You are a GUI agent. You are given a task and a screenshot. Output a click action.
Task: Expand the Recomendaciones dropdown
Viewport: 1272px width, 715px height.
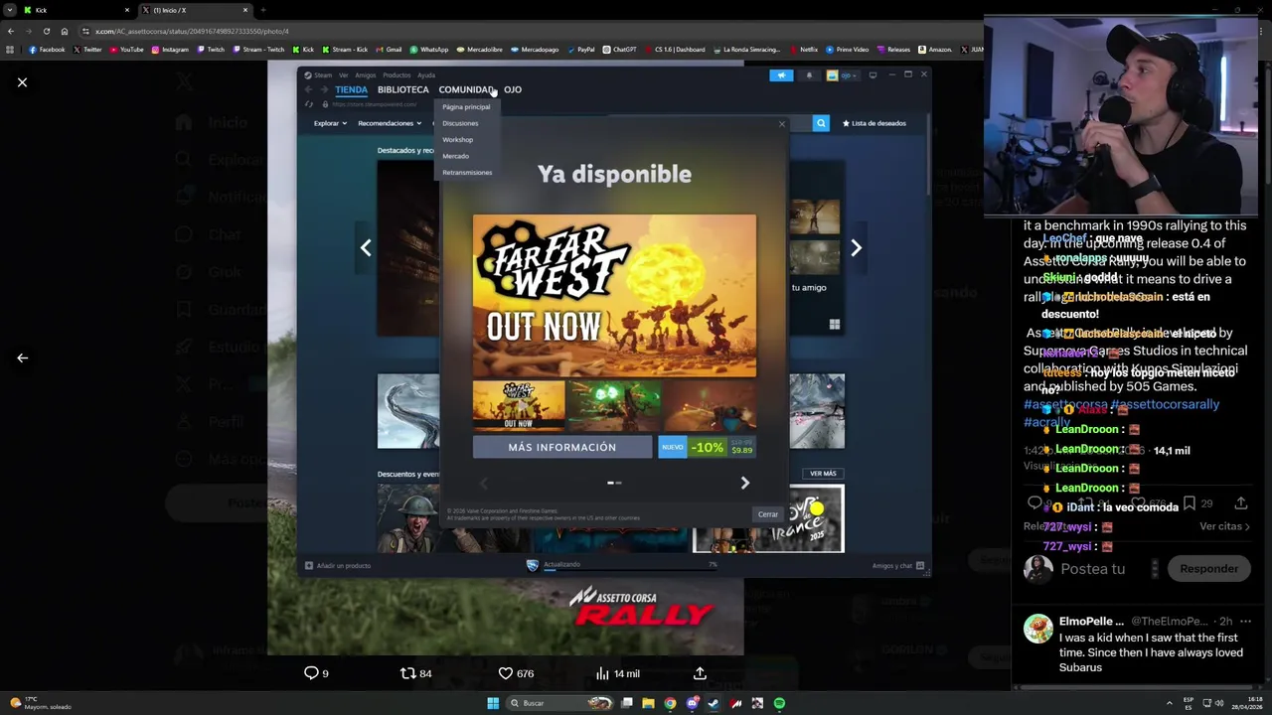[390, 123]
